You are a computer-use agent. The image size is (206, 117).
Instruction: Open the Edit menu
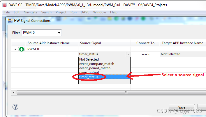point(17,12)
